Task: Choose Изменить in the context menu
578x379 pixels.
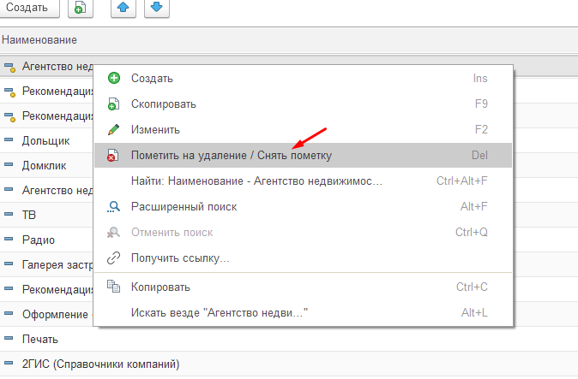Action: click(303, 130)
